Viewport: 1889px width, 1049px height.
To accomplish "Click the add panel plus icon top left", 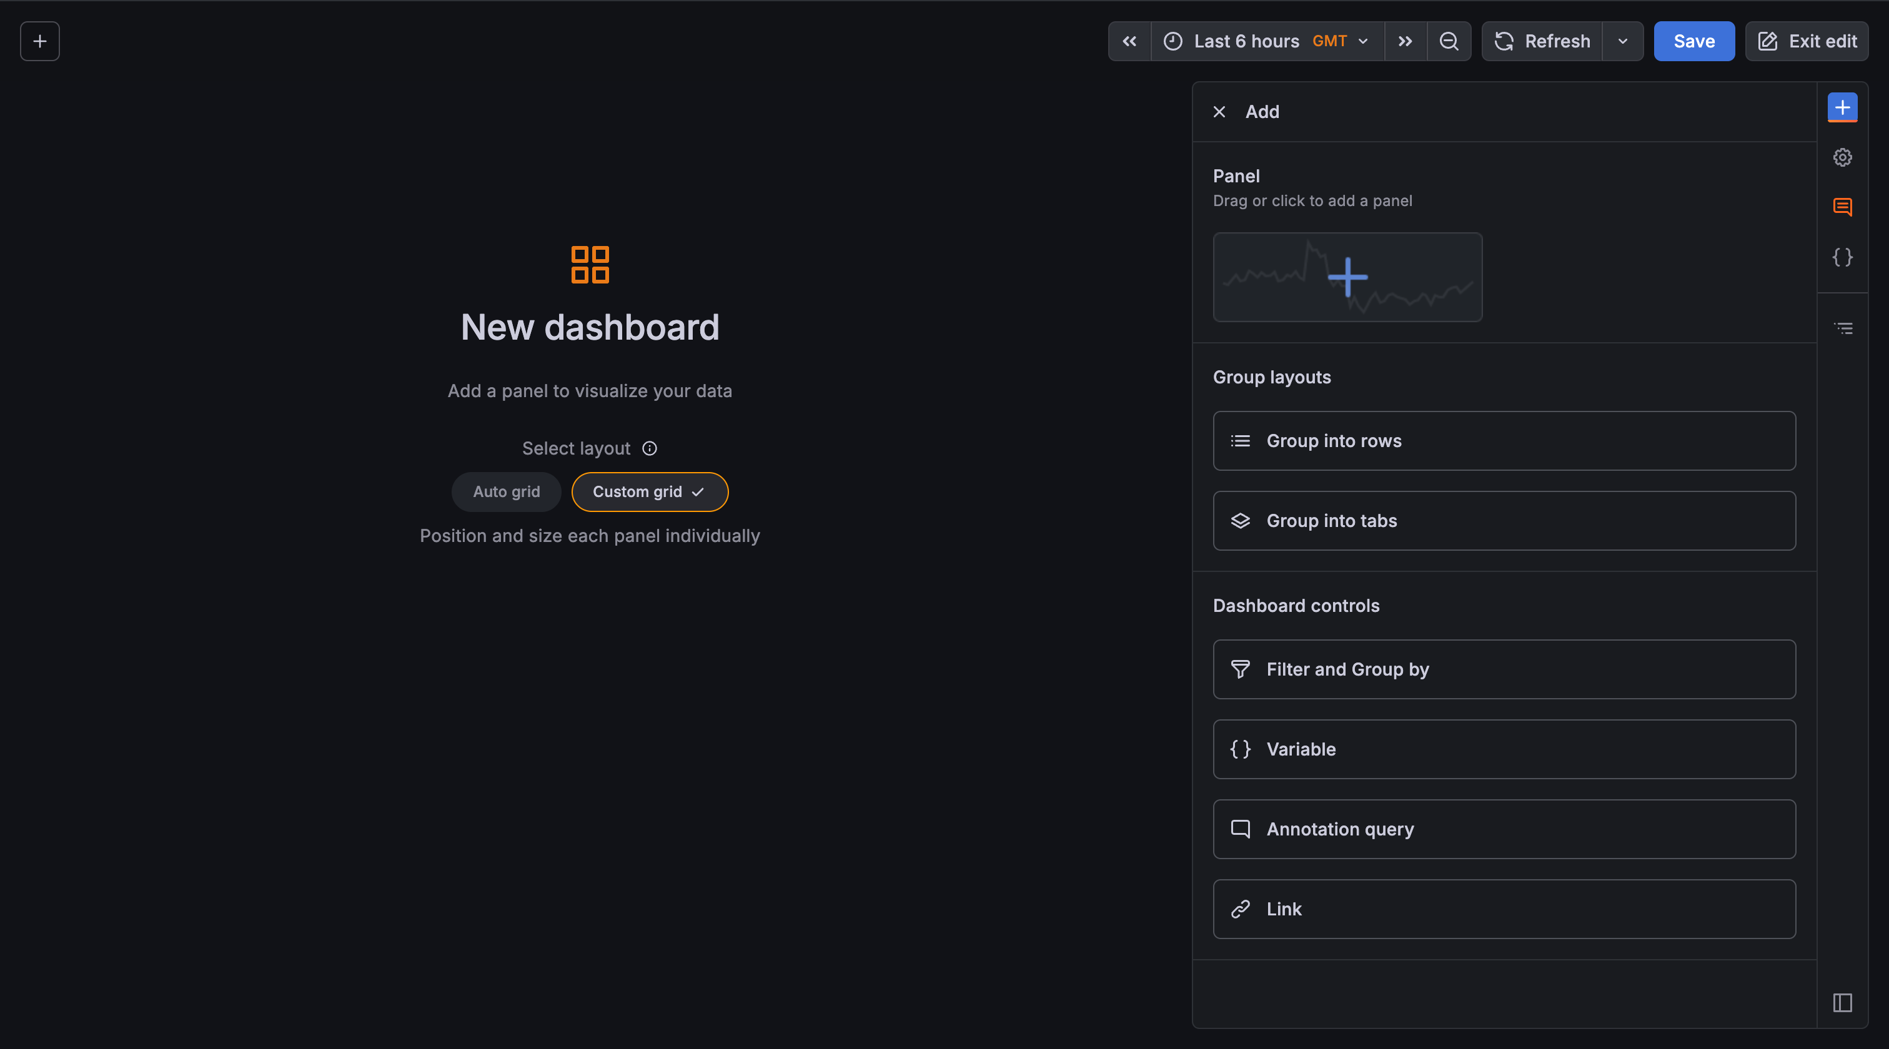I will click(39, 41).
